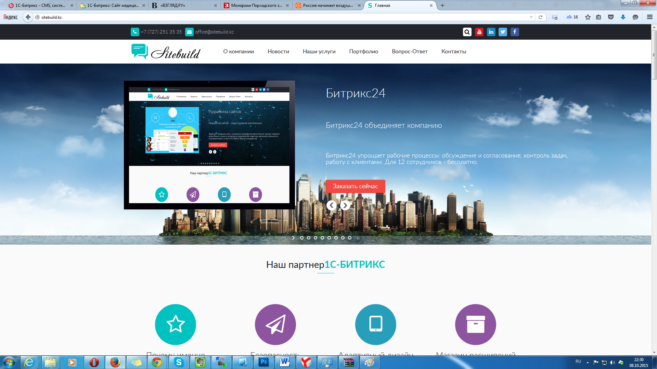
Task: Click the Битрикс24 slide heading
Action: pyautogui.click(x=356, y=93)
